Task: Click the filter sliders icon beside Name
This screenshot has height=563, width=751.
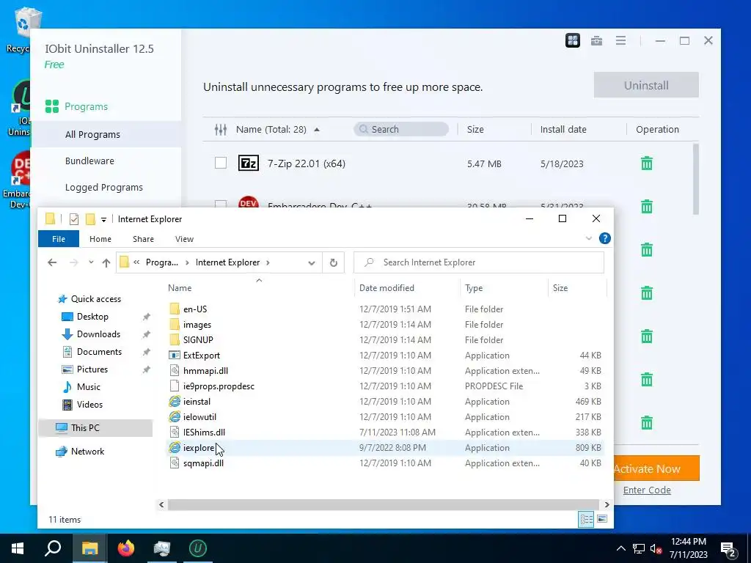Action: click(220, 129)
